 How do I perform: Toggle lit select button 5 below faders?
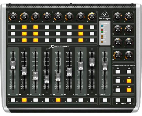[58, 100]
